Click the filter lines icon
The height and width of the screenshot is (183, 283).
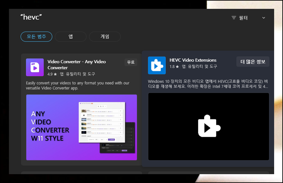coord(234,18)
